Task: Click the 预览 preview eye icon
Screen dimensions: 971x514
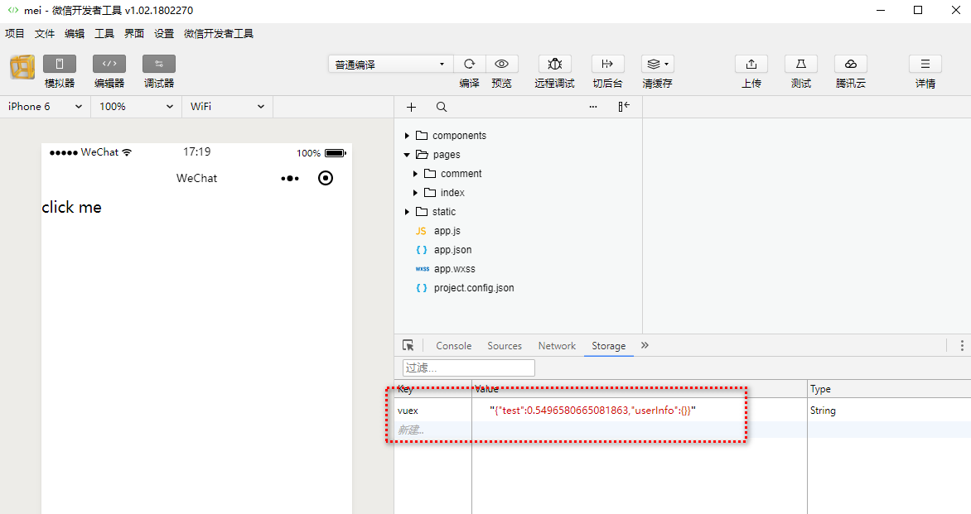Action: coord(501,64)
